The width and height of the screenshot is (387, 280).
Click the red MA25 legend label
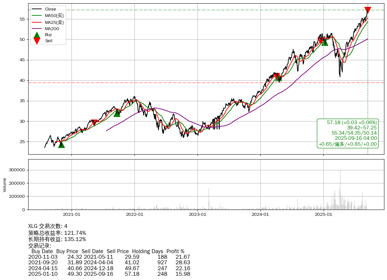pyautogui.click(x=54, y=22)
